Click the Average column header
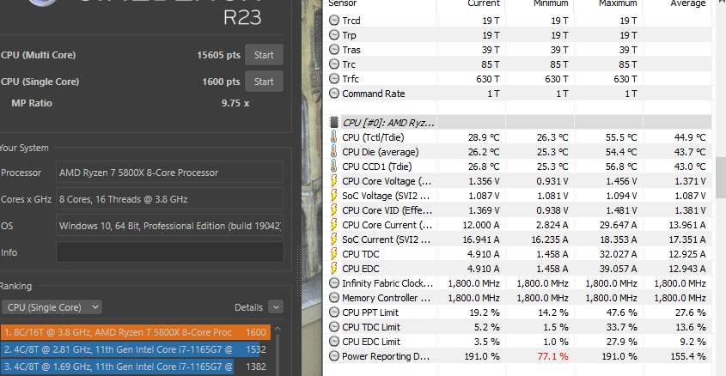The image size is (726, 376). pyautogui.click(x=688, y=3)
